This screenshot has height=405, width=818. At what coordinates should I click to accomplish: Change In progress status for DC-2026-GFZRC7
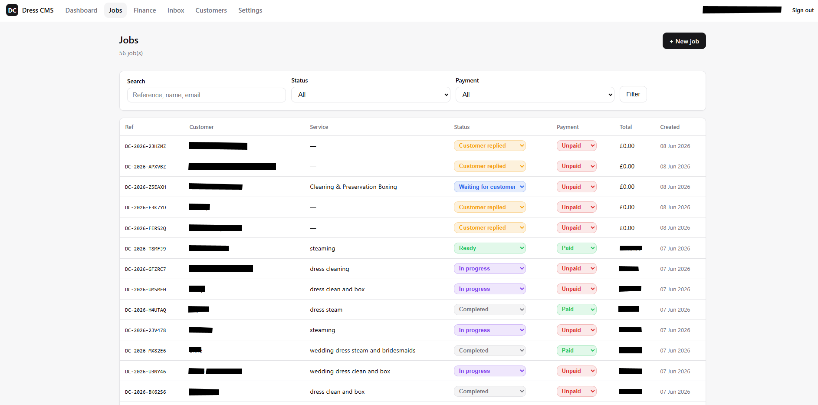pos(489,268)
